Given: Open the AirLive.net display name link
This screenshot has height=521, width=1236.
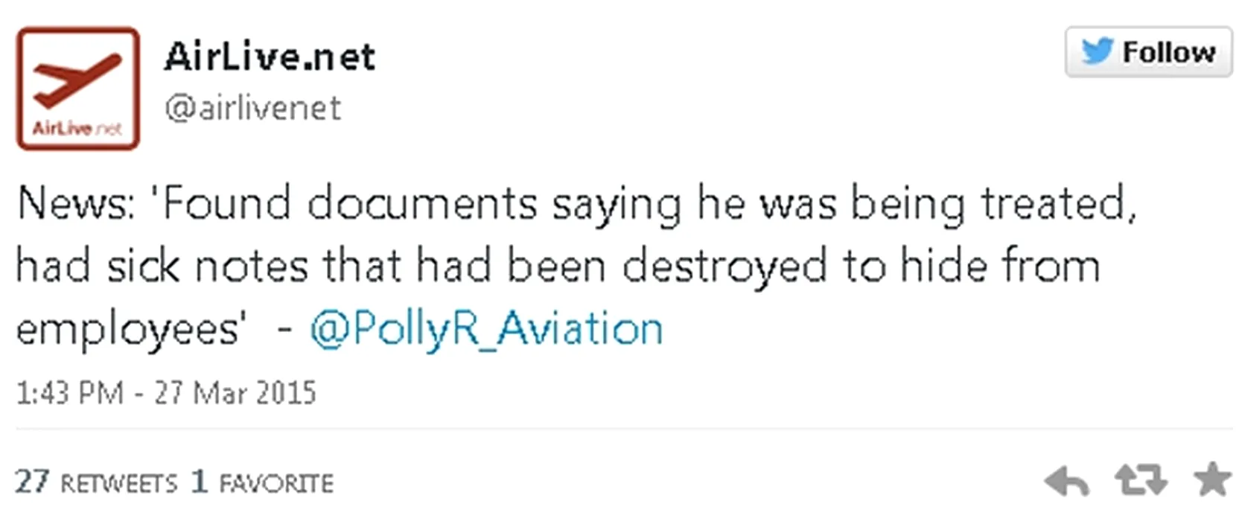Looking at the screenshot, I should point(270,57).
